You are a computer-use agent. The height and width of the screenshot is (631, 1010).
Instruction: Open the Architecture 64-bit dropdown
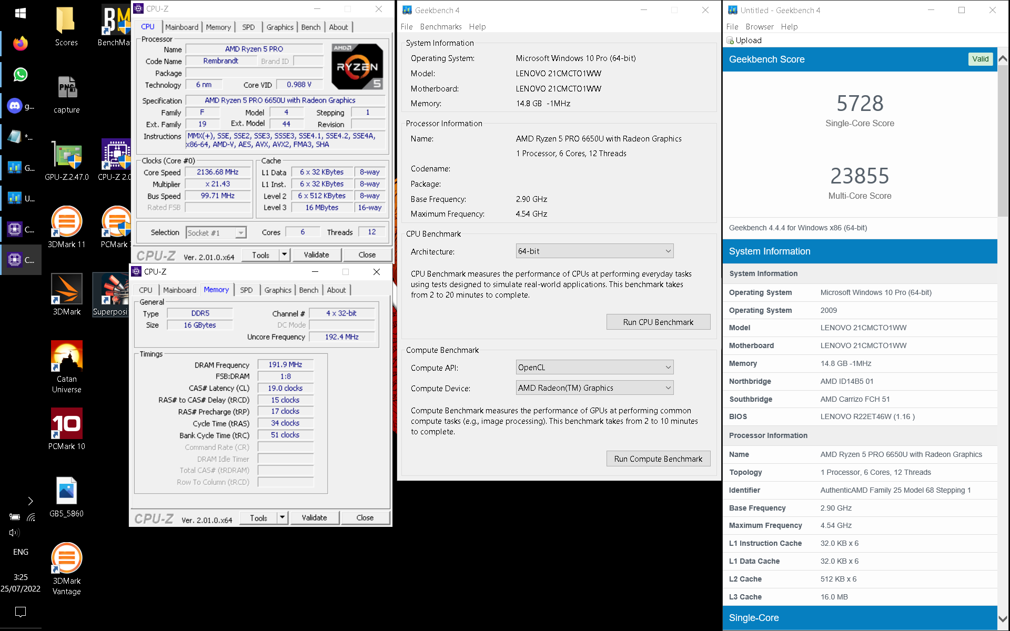pyautogui.click(x=594, y=251)
